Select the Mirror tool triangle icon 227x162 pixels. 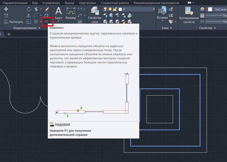[29, 15]
